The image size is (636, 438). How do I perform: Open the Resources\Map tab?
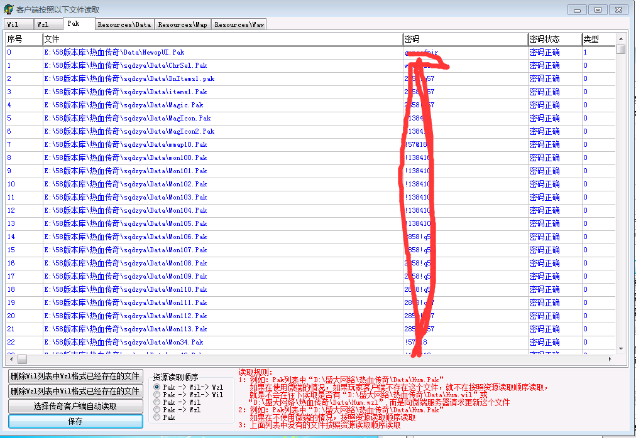tap(182, 24)
